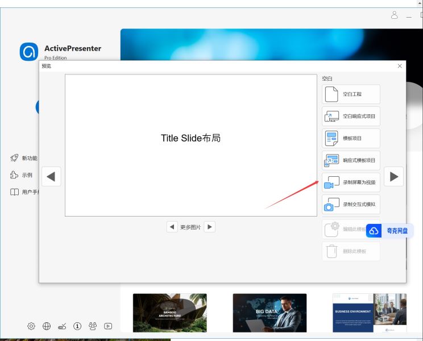Click the 夸克网盘 cloud floating button
Image resolution: width=423 pixels, height=341 pixels.
click(389, 231)
